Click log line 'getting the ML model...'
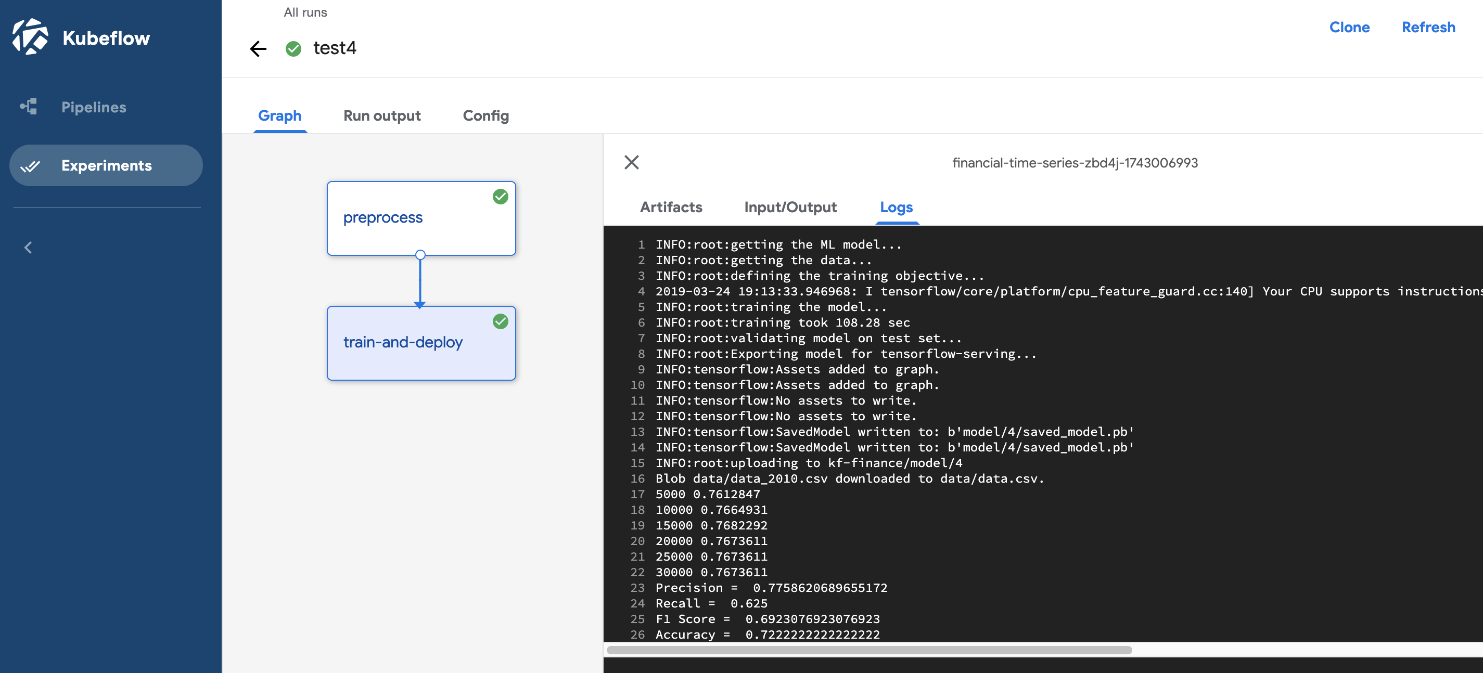Screen dimensions: 1483x673 coord(778,244)
